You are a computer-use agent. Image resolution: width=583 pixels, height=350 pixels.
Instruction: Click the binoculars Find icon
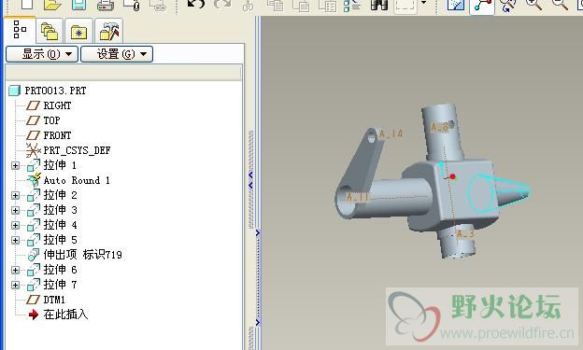[379, 5]
